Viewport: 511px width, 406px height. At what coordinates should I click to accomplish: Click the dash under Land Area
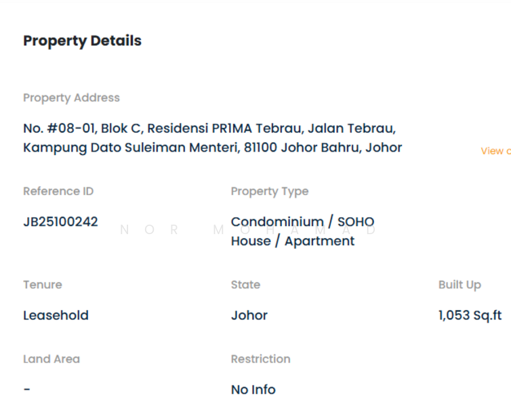(x=26, y=390)
